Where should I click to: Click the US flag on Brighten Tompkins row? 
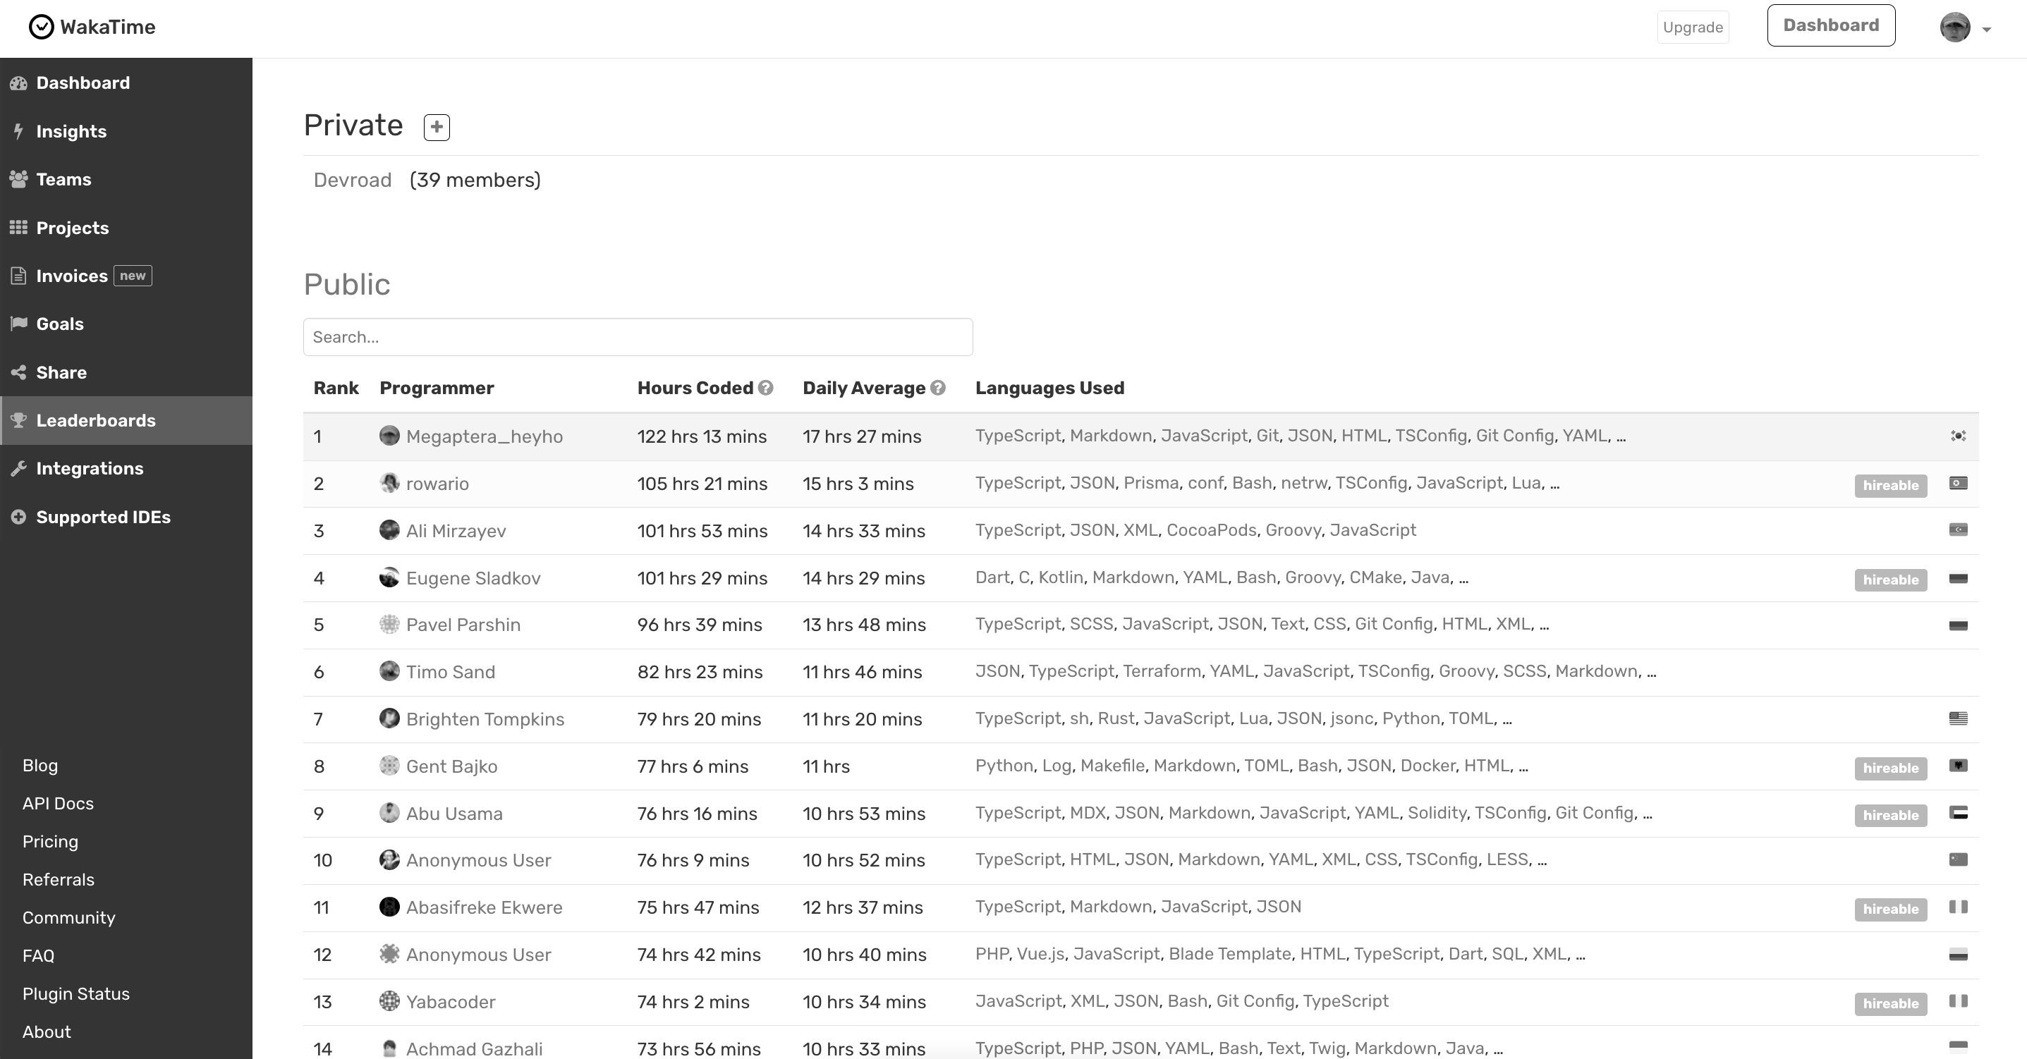[1958, 718]
